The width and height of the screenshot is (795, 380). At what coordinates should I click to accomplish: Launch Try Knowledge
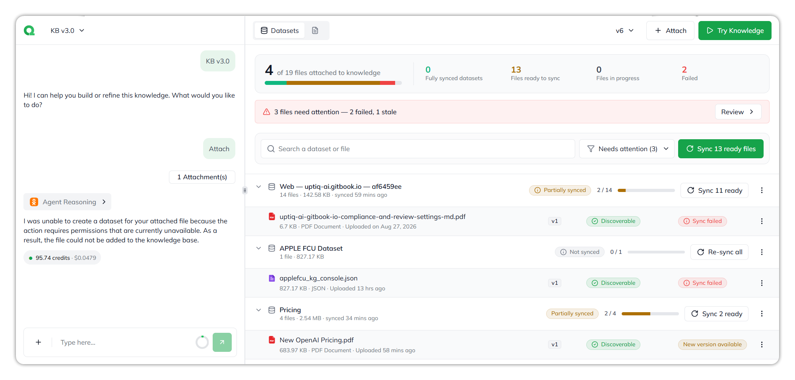click(x=735, y=31)
